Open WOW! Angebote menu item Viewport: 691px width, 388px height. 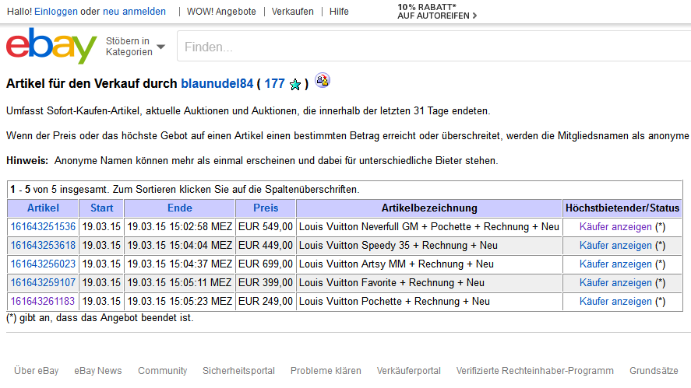tap(221, 12)
